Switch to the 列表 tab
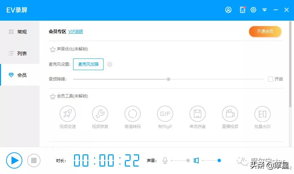The image size is (294, 174). coord(20,53)
